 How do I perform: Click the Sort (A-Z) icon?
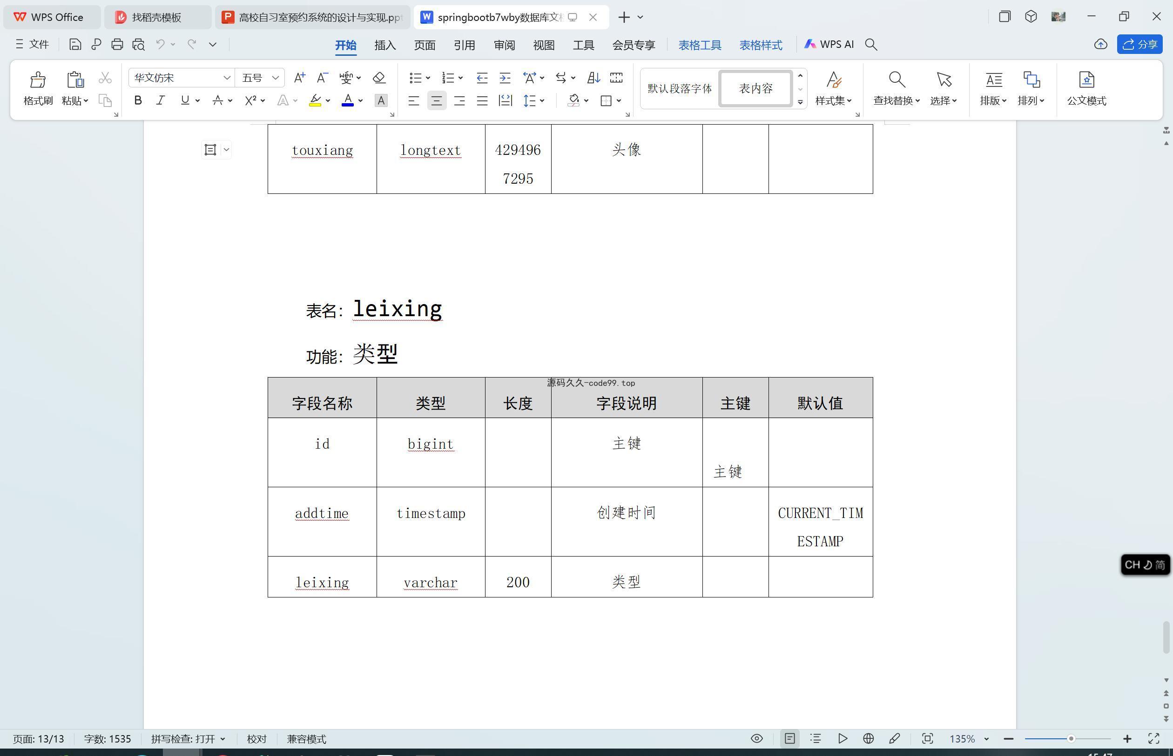593,78
